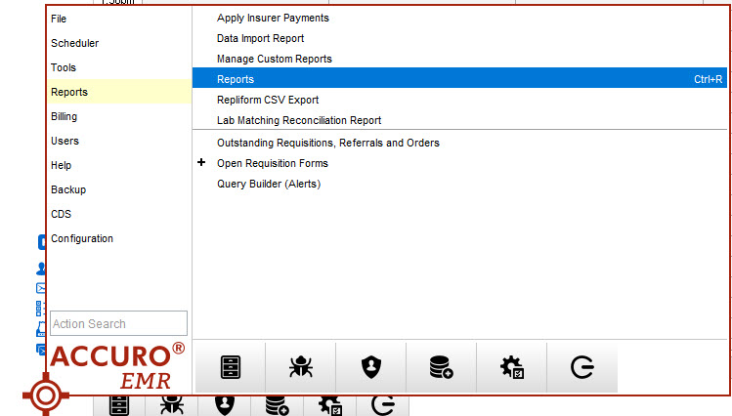Click the Action Search input field
This screenshot has height=416, width=732.
point(117,324)
